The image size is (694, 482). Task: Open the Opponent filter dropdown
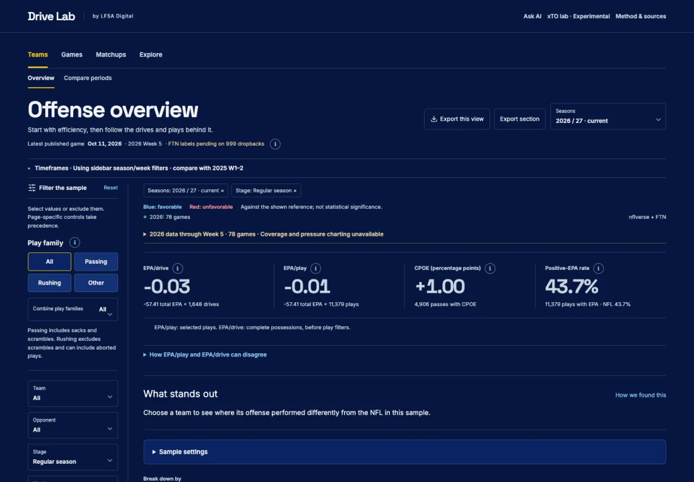point(73,425)
